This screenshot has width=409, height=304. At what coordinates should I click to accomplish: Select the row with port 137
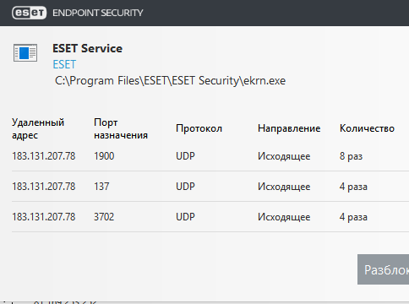(x=210, y=187)
